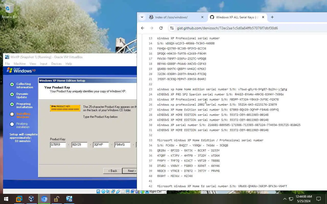
Task: Click line 42 serial VRWXX-QM4XW-J6R3P-8FK3W-V64FT
Action: pos(263,186)
